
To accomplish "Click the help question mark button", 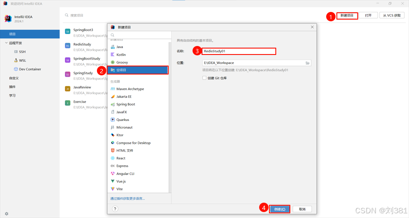I will (115, 209).
